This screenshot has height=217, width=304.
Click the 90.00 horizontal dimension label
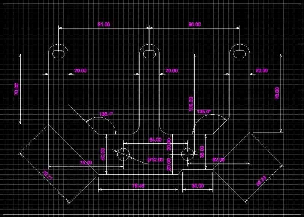194,24
